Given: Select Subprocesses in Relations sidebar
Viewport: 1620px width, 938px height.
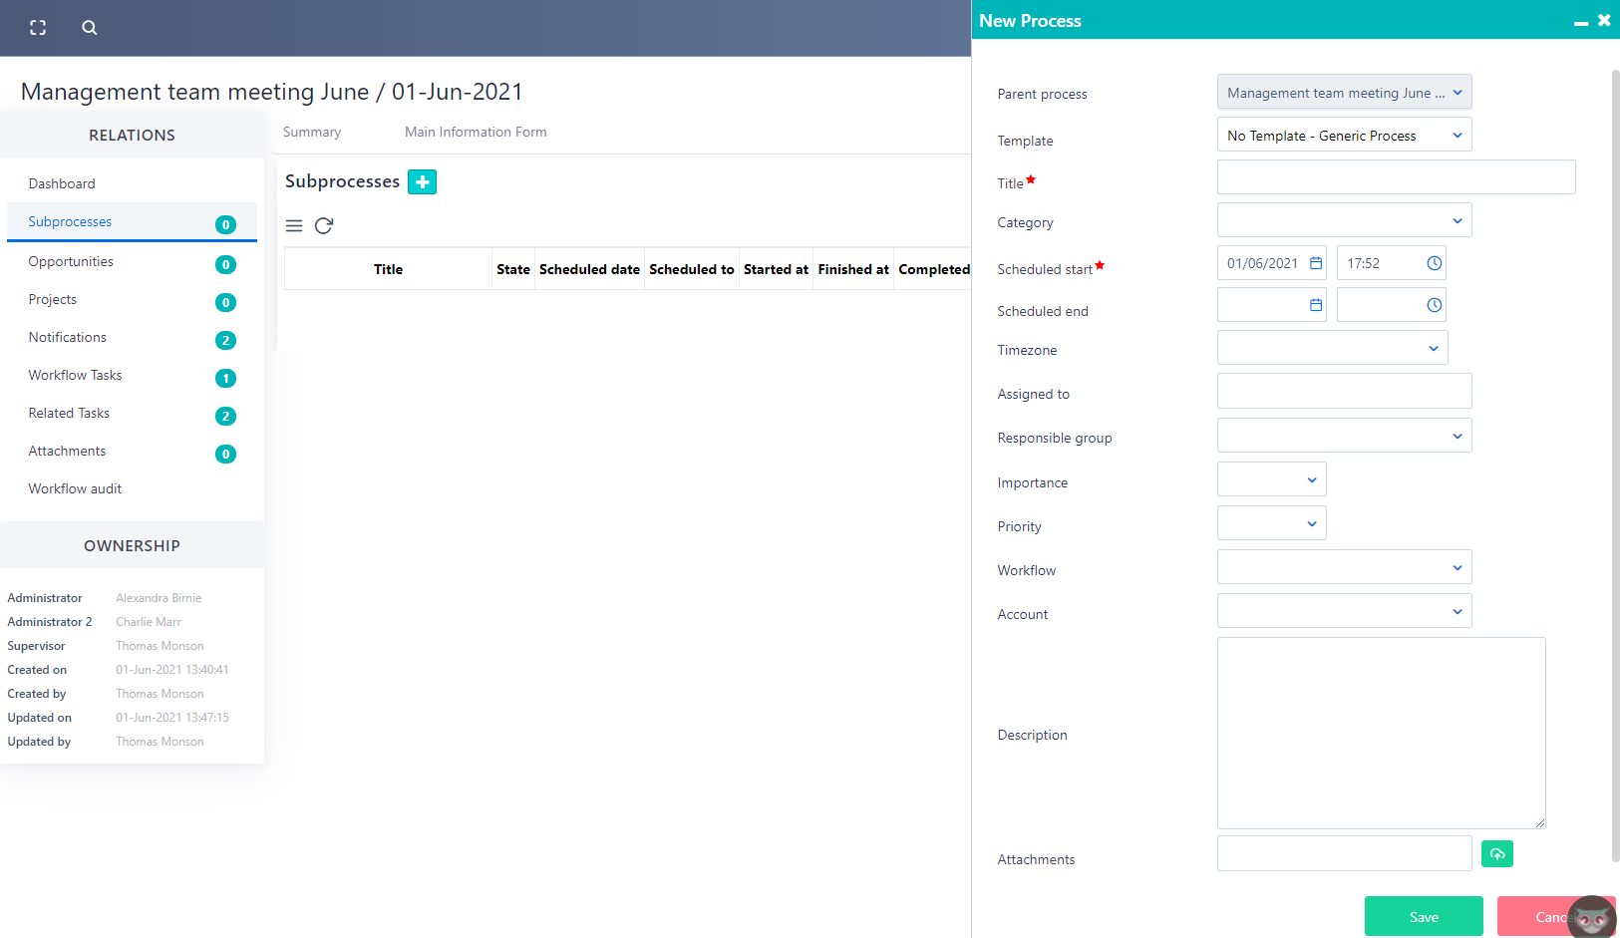Looking at the screenshot, I should [132, 222].
